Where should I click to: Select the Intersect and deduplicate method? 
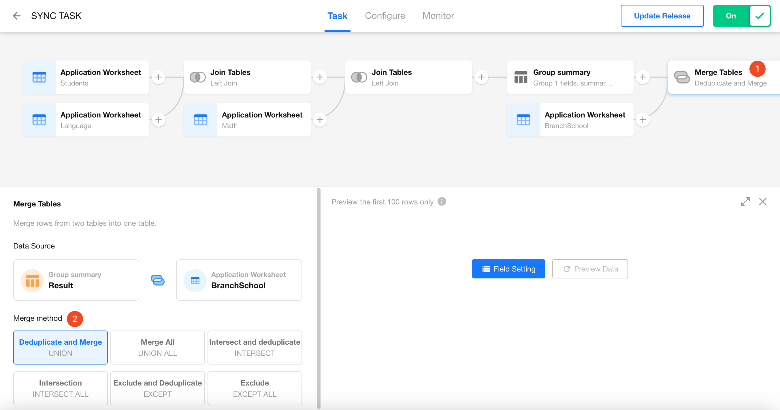point(254,347)
